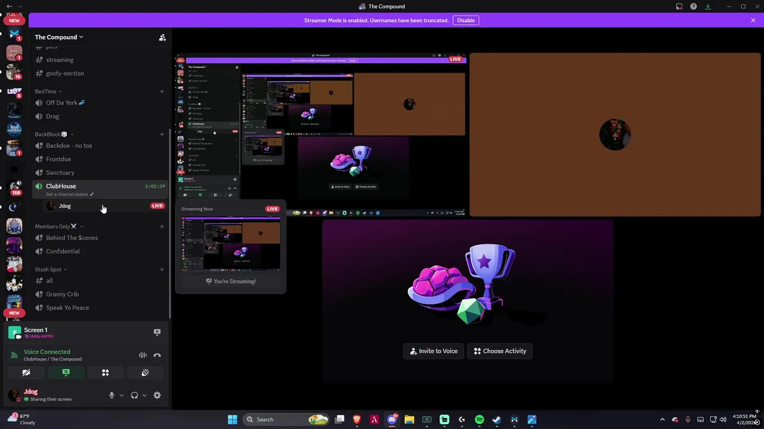Screen dimensions: 764x429
Task: Open The Compound server dropdown
Action: [x=59, y=37]
